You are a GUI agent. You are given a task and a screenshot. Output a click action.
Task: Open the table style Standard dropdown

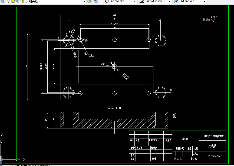pyautogui.click(x=193, y=1)
